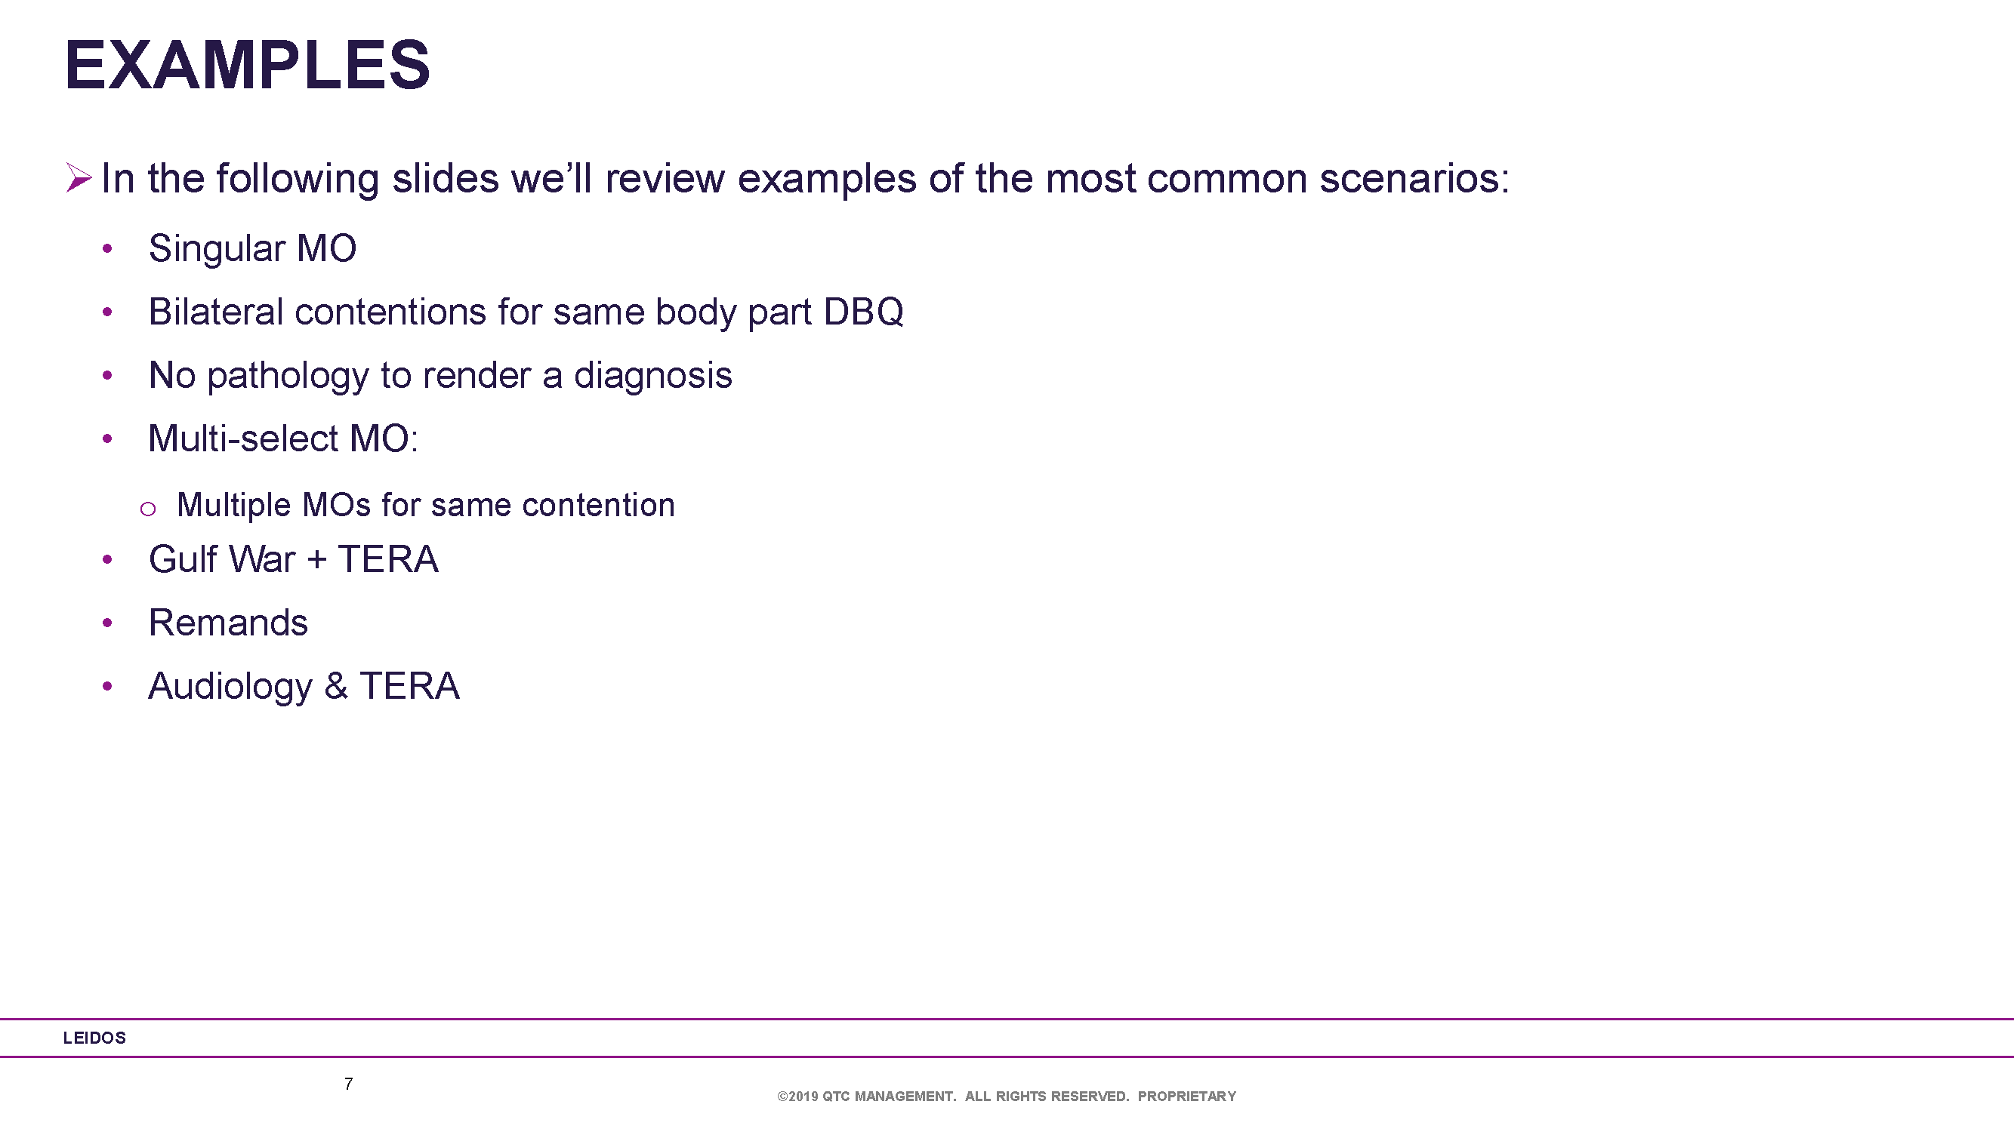Viewport: 2014px width, 1132px height.
Task: Click the bullet dot beside Singular MO
Action: (x=107, y=249)
